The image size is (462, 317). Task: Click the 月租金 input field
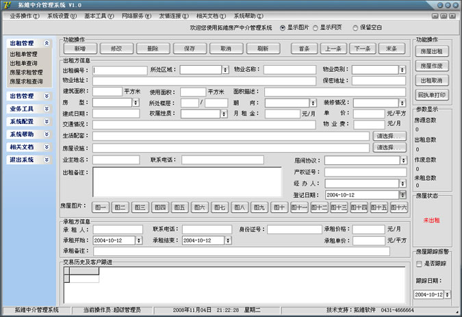[282, 114]
